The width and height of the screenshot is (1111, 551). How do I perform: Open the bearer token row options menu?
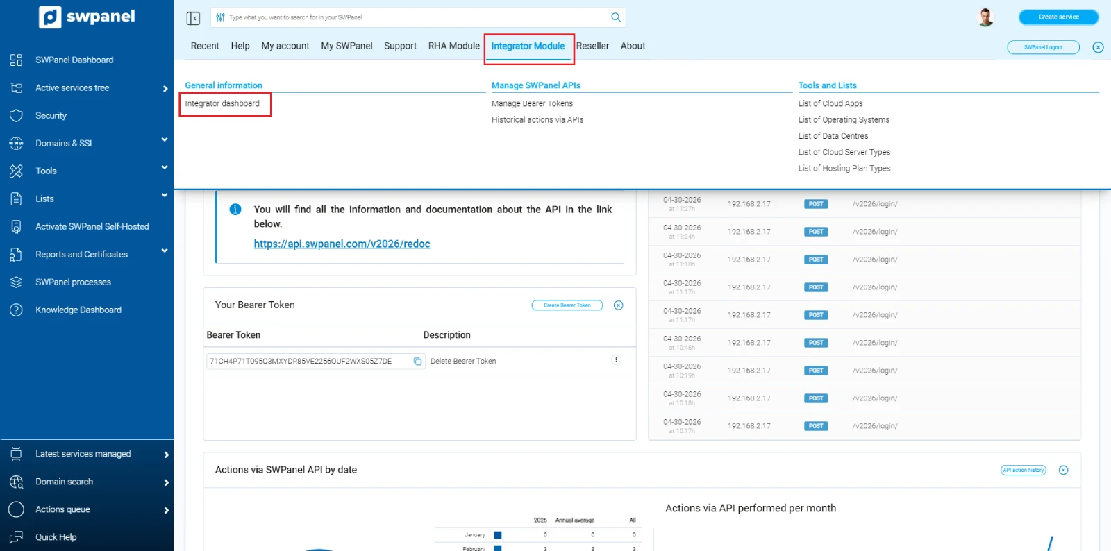point(616,359)
